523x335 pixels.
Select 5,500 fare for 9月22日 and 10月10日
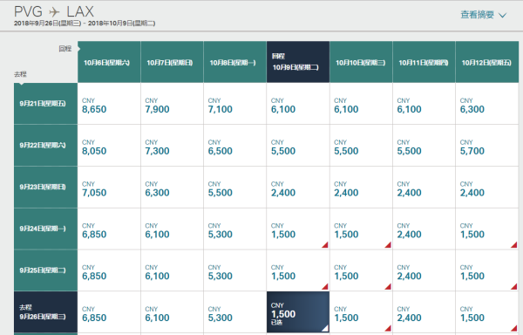point(361,145)
